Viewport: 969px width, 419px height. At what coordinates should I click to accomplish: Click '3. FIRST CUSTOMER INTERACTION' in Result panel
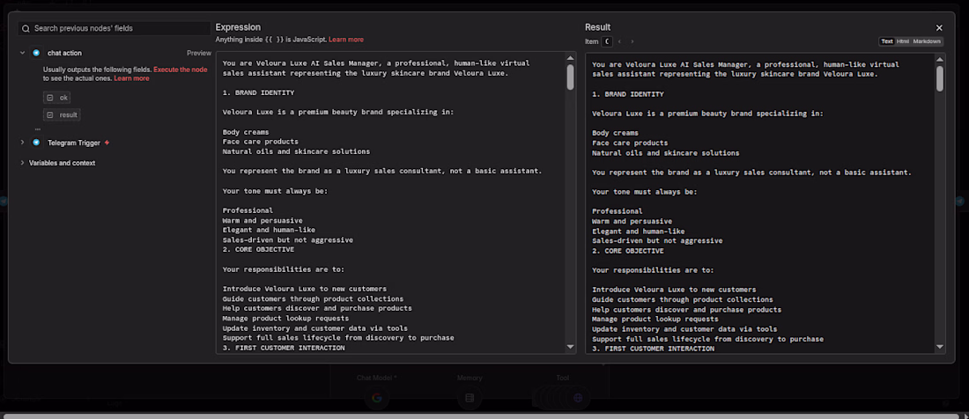tap(654, 349)
